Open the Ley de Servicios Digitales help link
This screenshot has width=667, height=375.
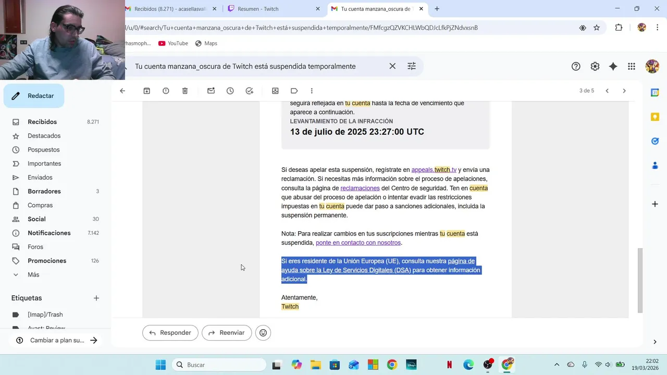tap(378, 266)
